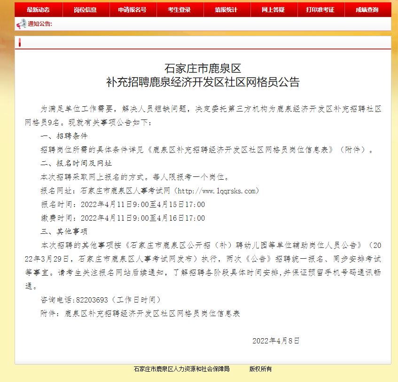Select 申请报名号 in the navigation bar
Viewport: 398px width, 382px height.
click(133, 10)
